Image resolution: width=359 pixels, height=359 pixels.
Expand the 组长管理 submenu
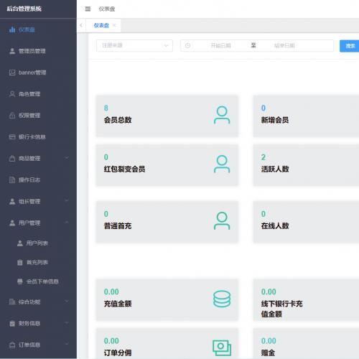38,202
